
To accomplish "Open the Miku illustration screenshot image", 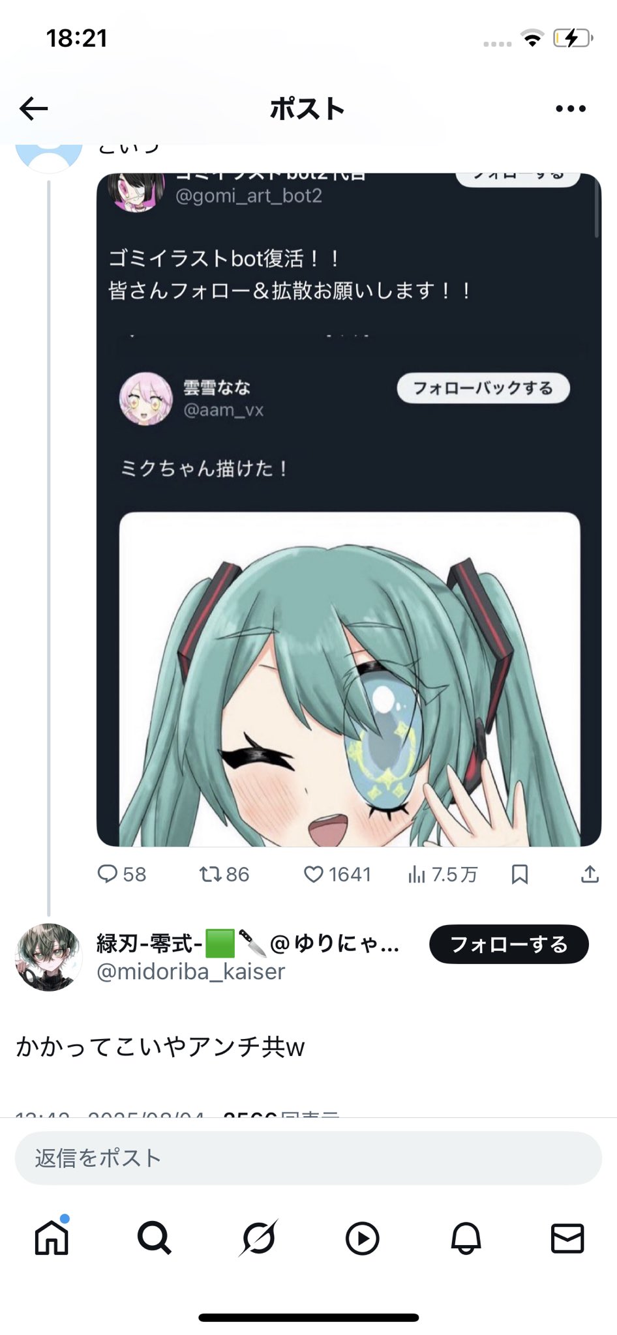I will (x=349, y=510).
